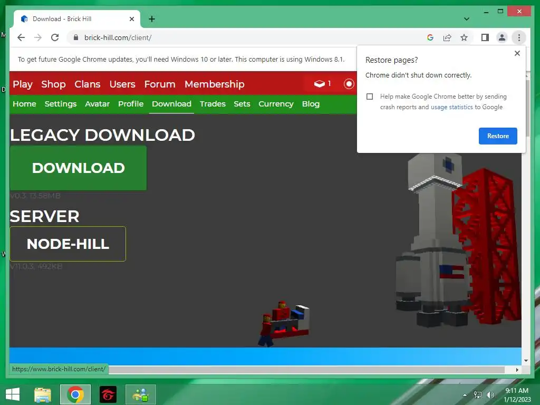540x405 pixels.
Task: Click the horizontal scrollbar right arrow
Action: (x=517, y=370)
